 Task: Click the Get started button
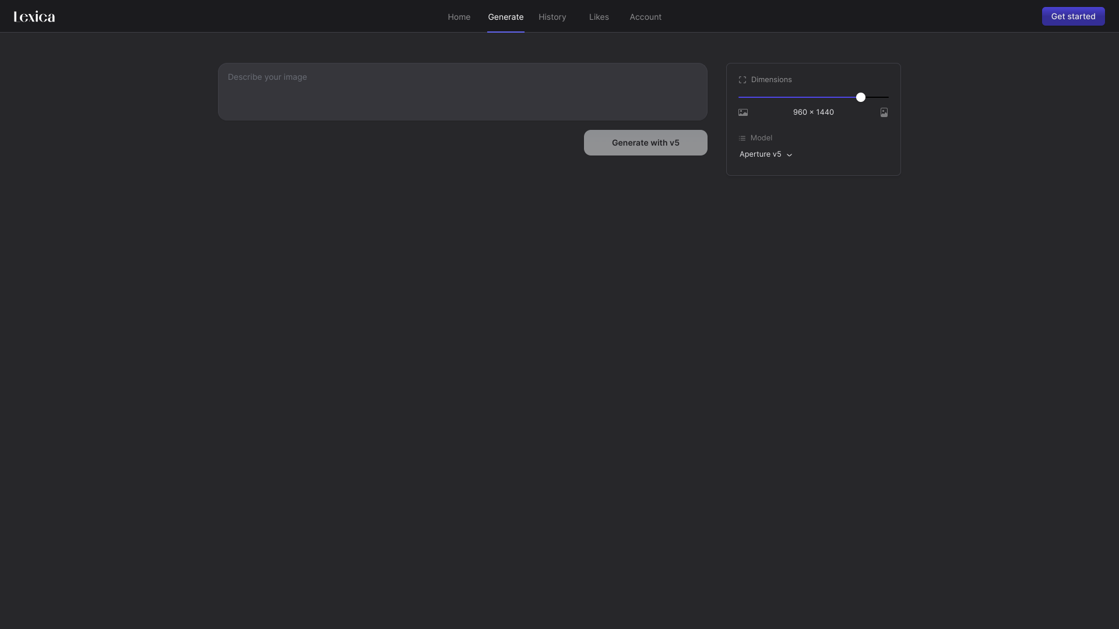1073,16
